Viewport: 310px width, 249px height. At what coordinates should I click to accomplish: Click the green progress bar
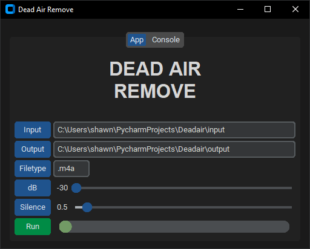tap(174, 227)
